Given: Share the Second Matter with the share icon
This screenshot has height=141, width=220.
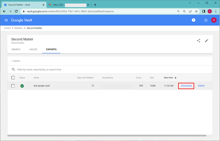Looking at the screenshot, I should click(199, 41).
